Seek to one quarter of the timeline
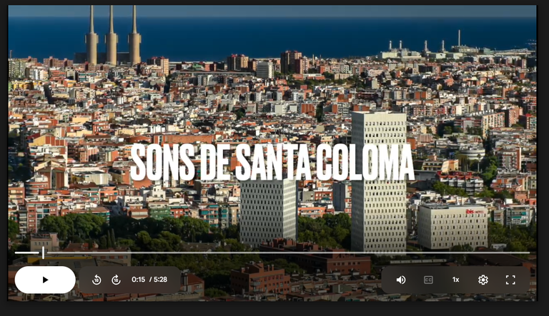This screenshot has width=549, height=316. point(144,253)
